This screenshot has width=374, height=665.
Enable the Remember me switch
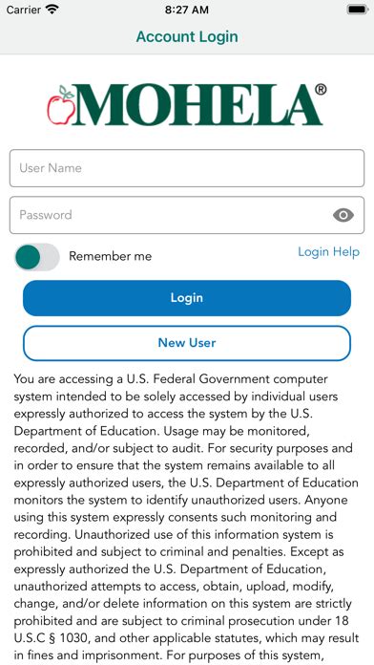(37, 257)
